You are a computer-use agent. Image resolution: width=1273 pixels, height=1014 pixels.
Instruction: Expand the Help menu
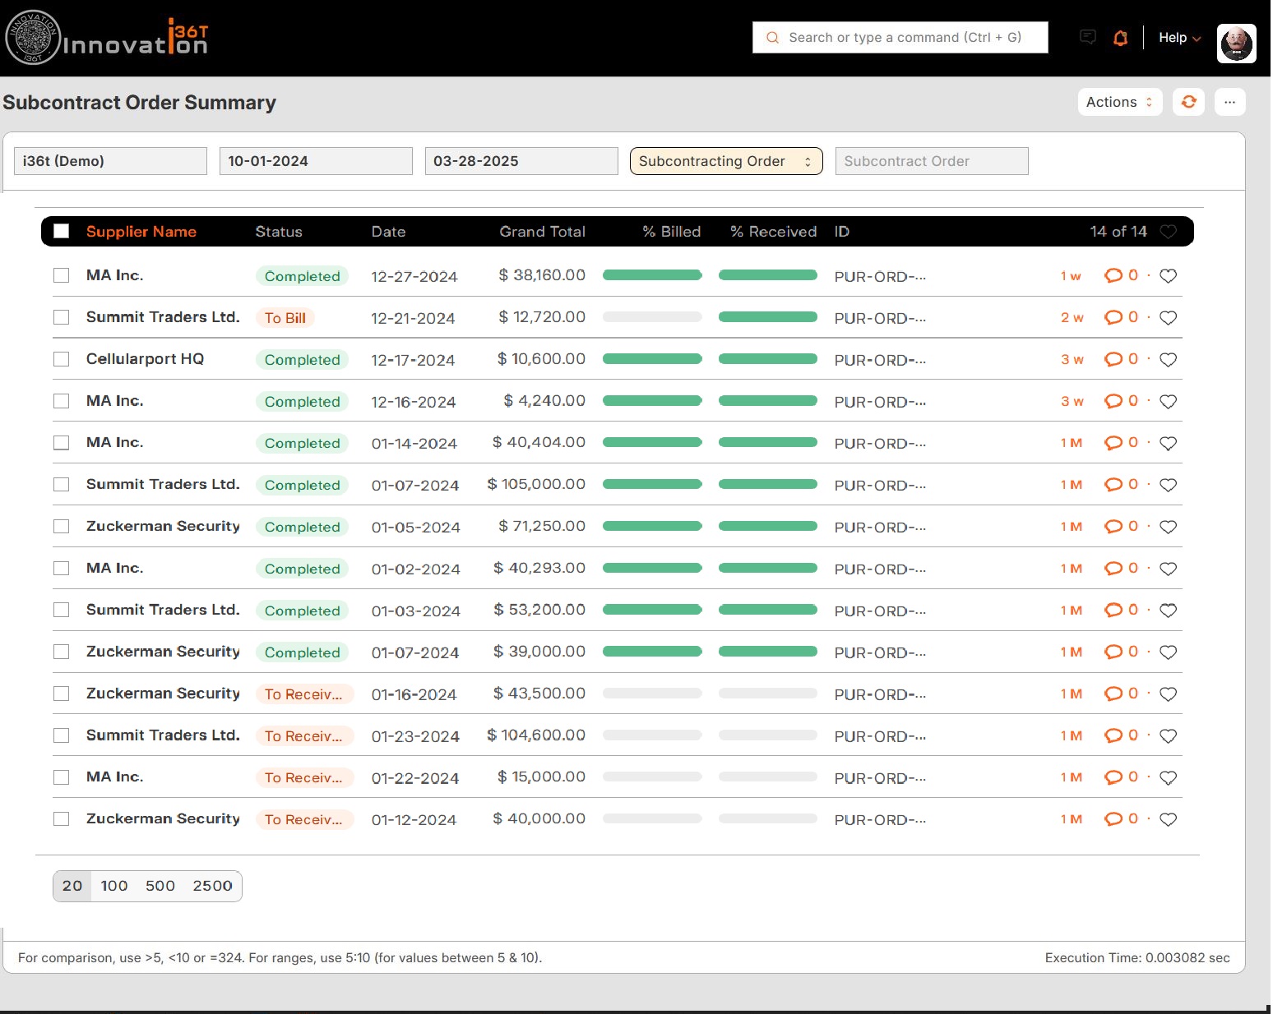[x=1179, y=38]
